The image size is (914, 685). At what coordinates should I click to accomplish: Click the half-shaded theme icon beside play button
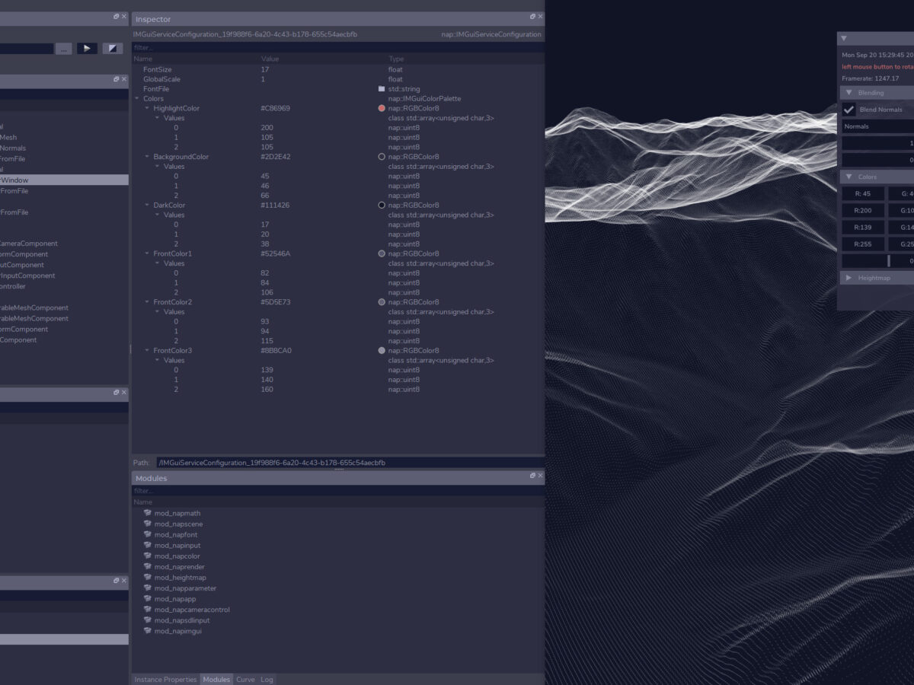112,48
